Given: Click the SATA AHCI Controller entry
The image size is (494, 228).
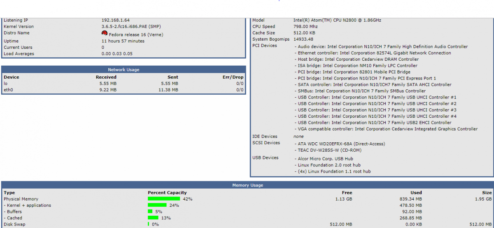Looking at the screenshot, I should pyautogui.click(x=373, y=85).
